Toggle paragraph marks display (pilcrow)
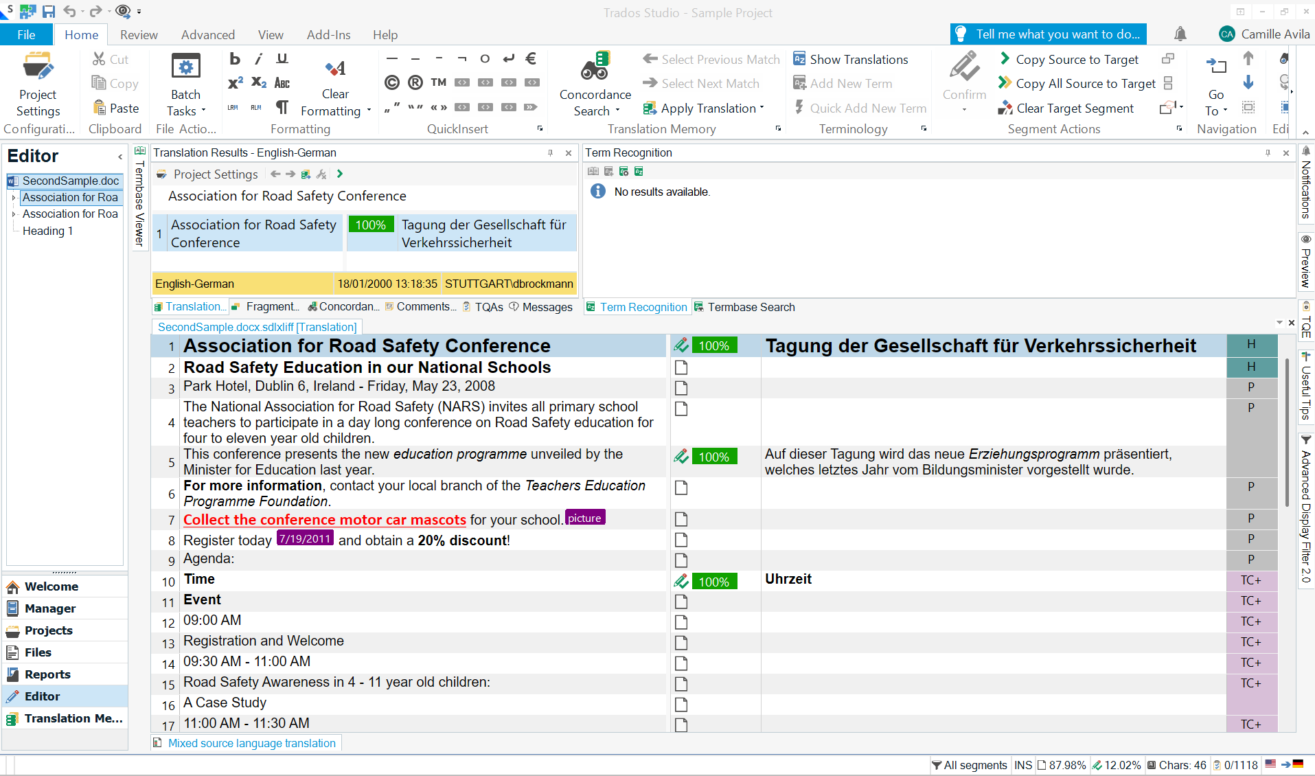This screenshot has width=1315, height=776. [x=282, y=107]
